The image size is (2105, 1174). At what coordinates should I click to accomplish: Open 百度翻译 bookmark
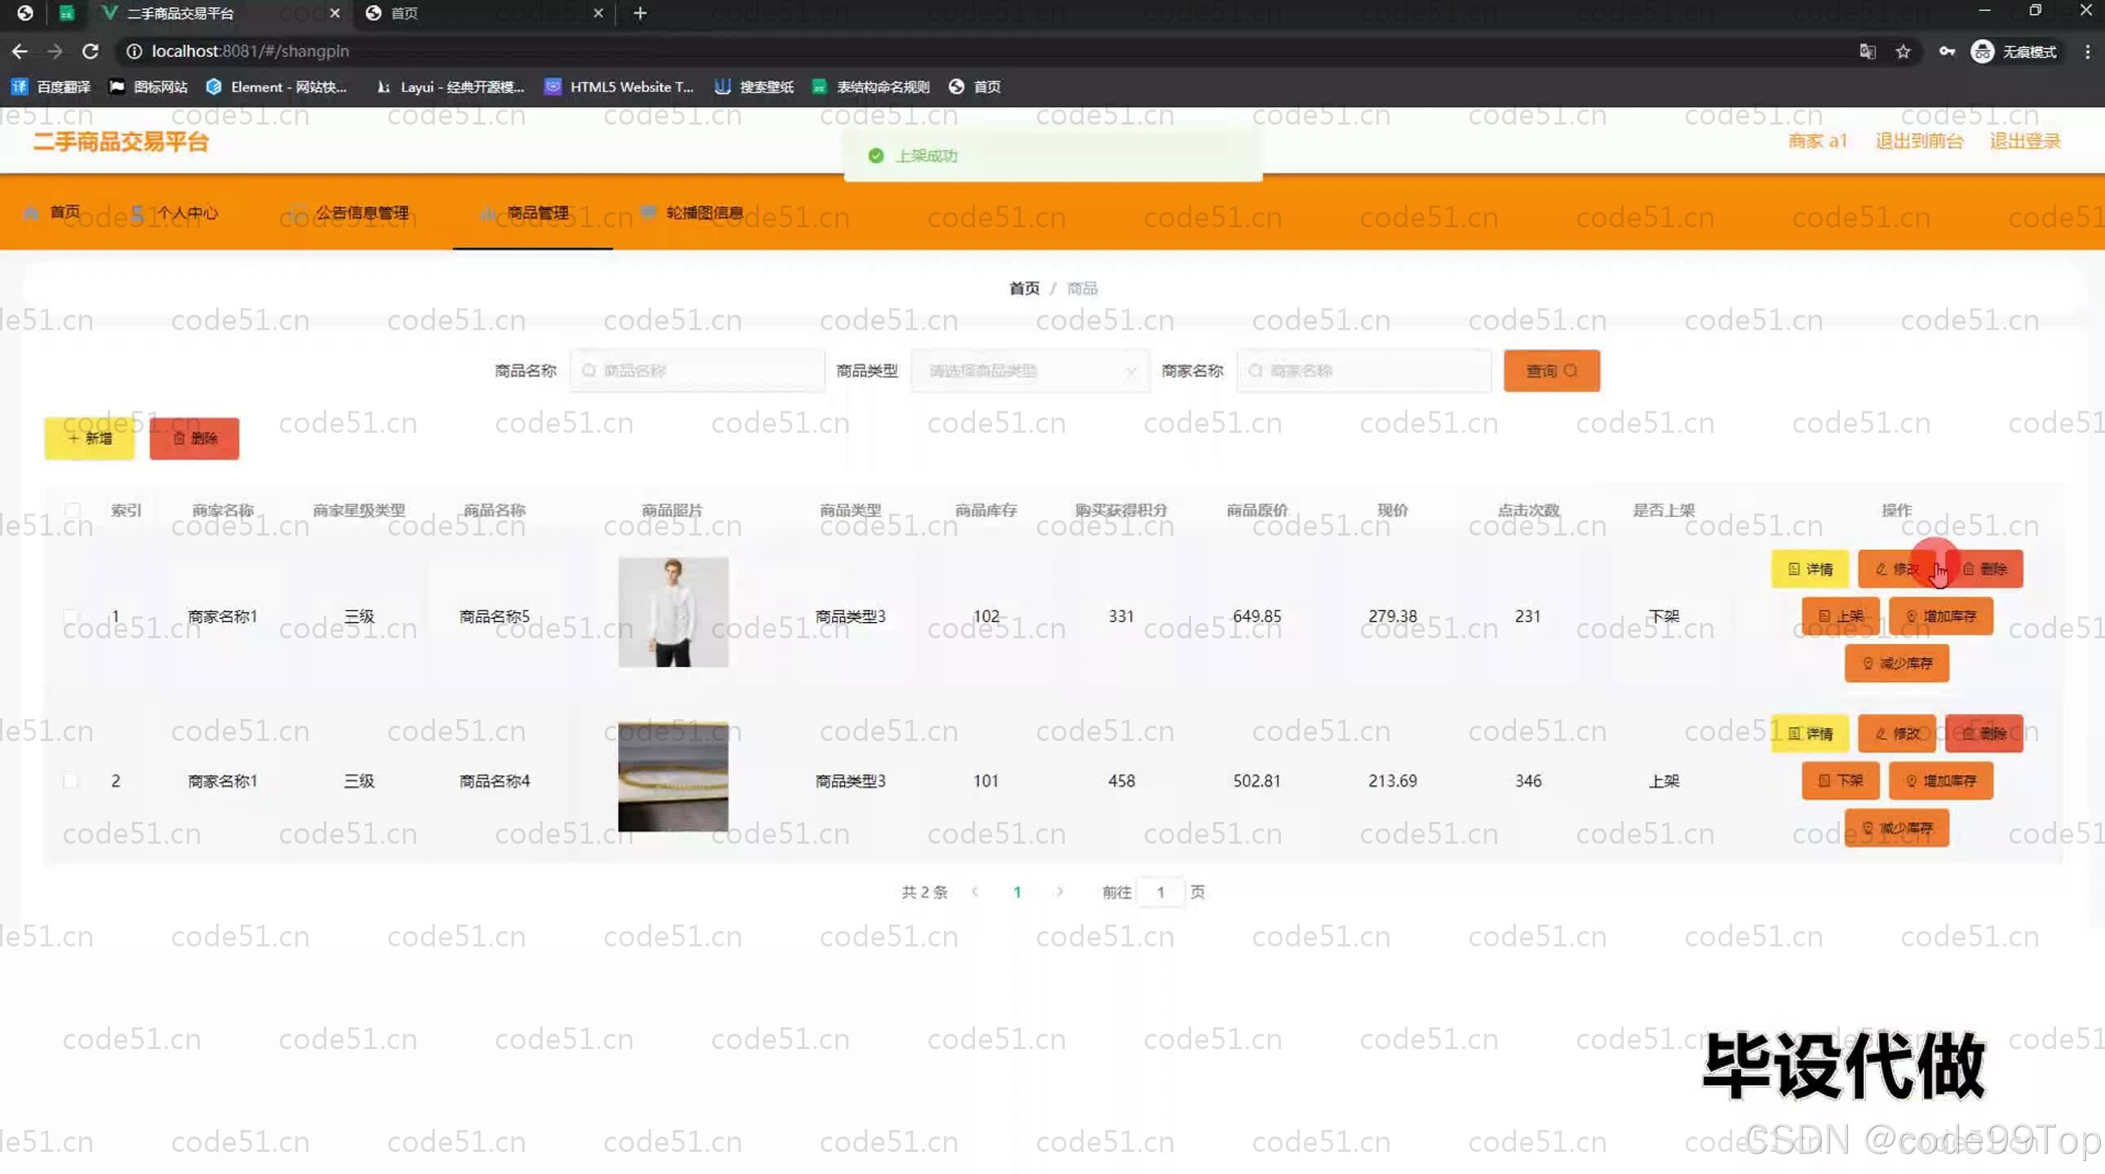51,86
